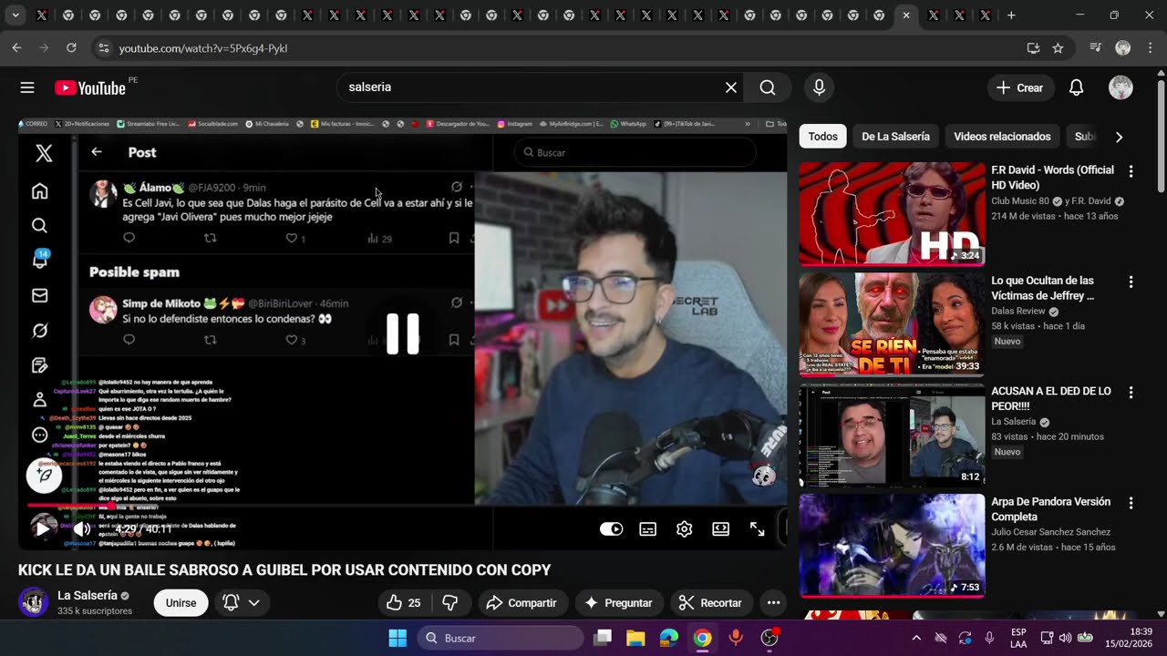The height and width of the screenshot is (656, 1167).
Task: Open a new browser tab
Action: [1010, 15]
